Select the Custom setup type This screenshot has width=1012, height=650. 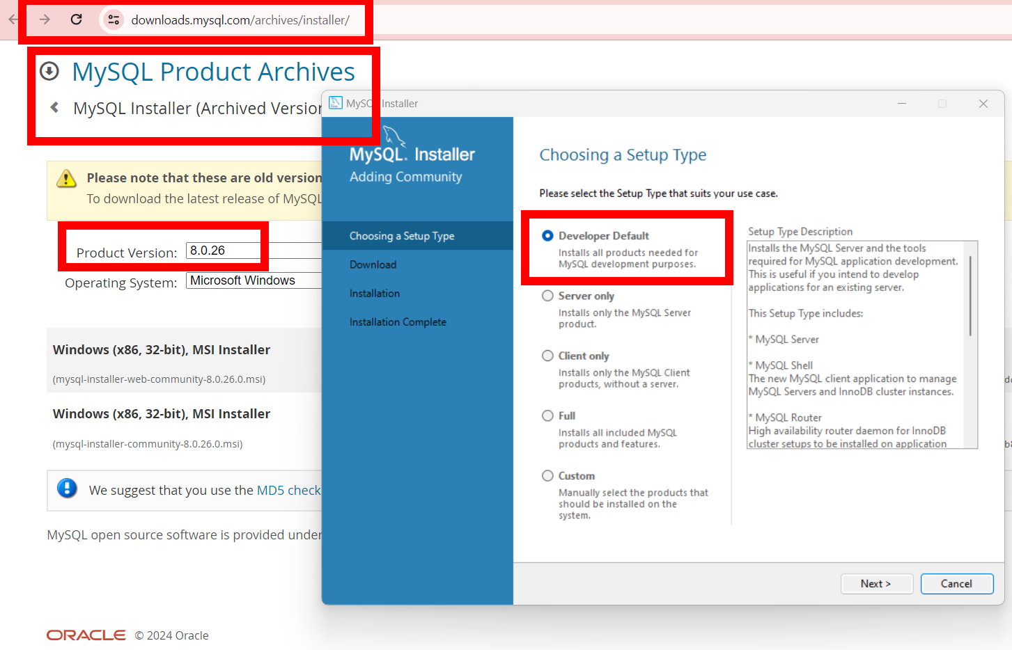[x=548, y=475]
